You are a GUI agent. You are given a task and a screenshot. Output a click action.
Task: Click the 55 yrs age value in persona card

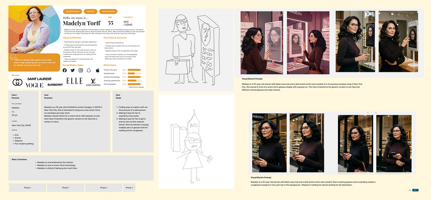[x=14, y=115]
